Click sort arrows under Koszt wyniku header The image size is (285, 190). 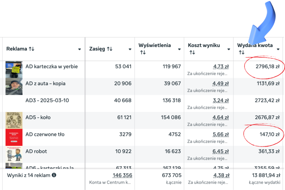click(x=192, y=53)
